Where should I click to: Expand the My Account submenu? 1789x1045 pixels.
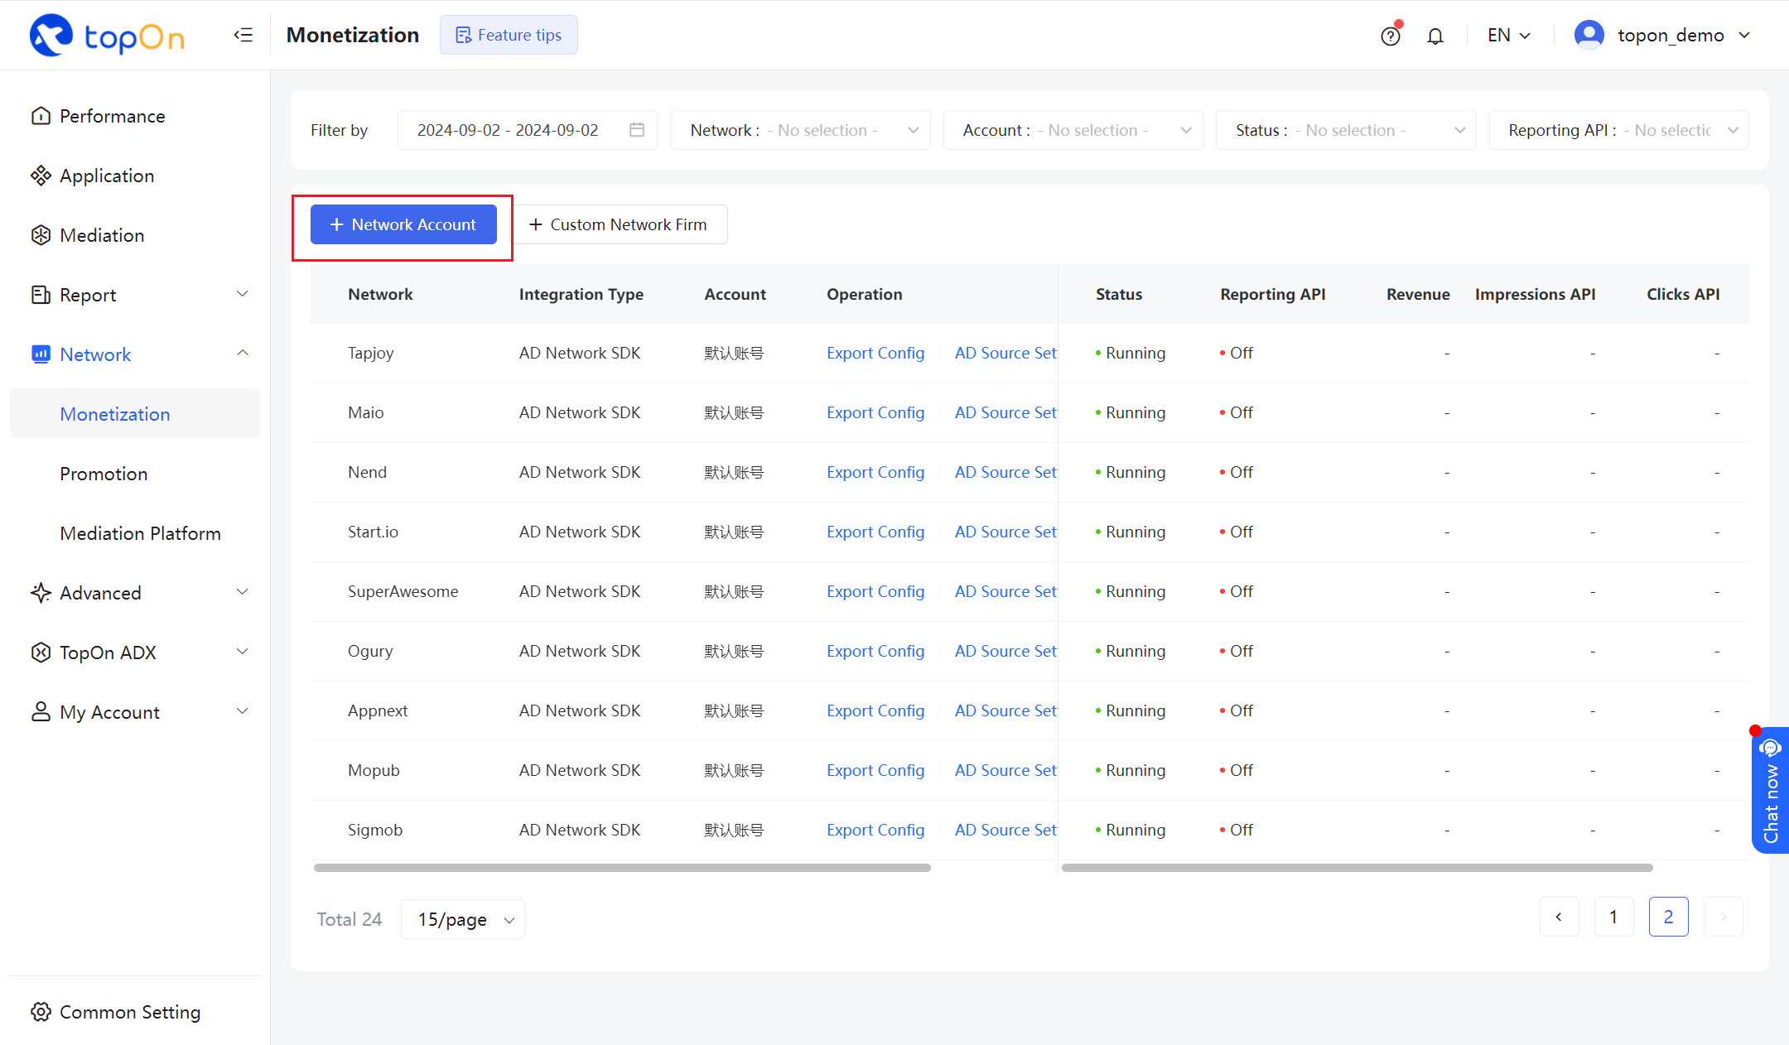243,711
